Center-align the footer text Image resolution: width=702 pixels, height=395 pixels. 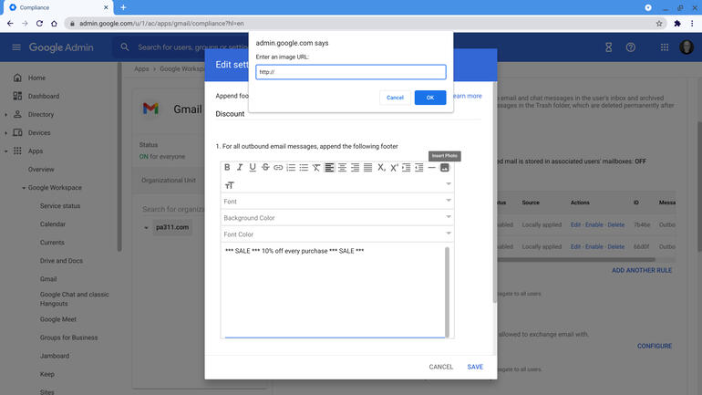click(342, 168)
